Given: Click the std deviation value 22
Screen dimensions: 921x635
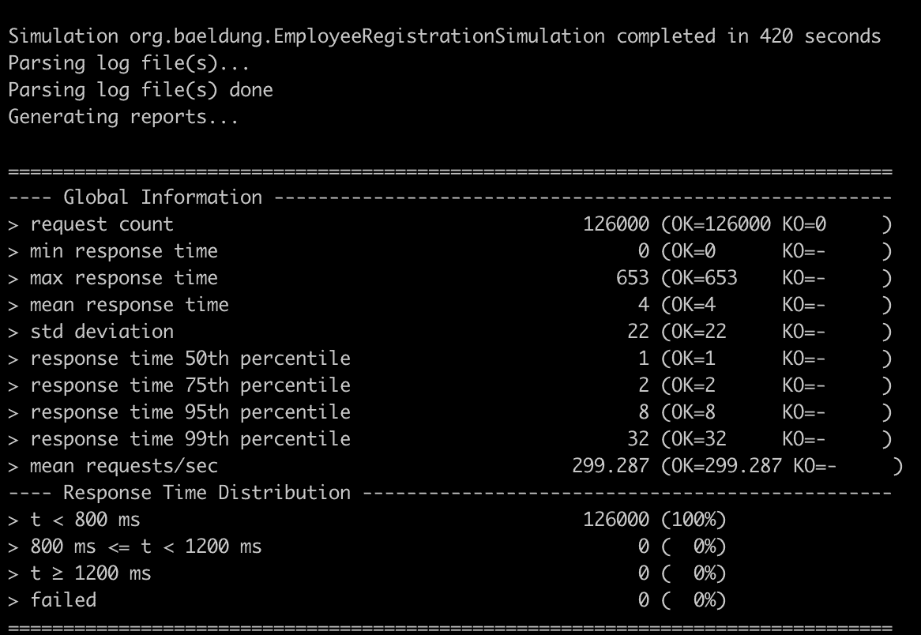Looking at the screenshot, I should pyautogui.click(x=638, y=332).
